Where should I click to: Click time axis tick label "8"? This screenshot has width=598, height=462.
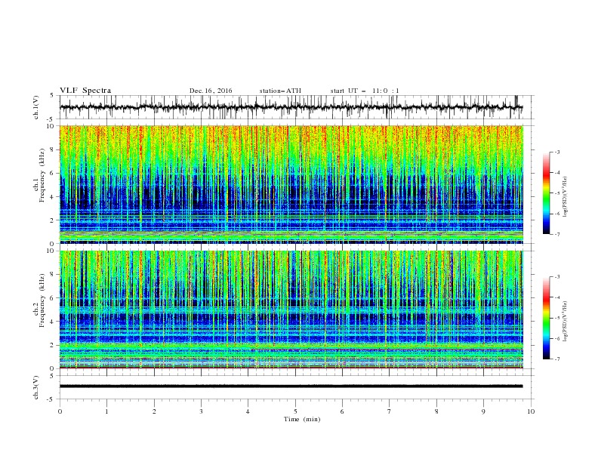436,411
